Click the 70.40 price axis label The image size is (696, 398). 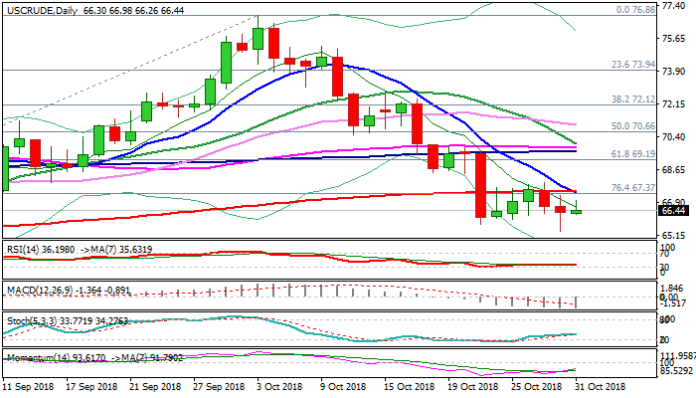click(x=673, y=137)
